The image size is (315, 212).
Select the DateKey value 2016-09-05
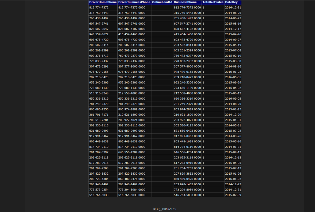pos(233,99)
